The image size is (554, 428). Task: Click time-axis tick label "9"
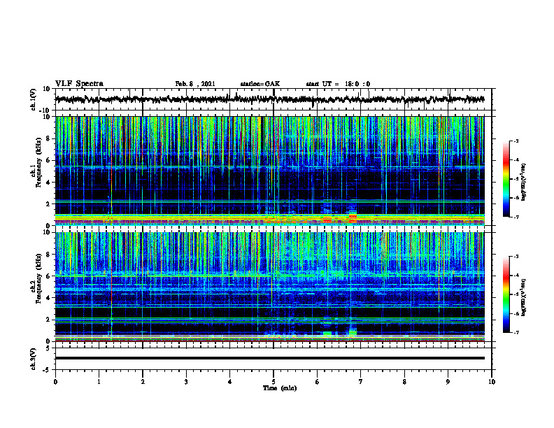[448, 382]
